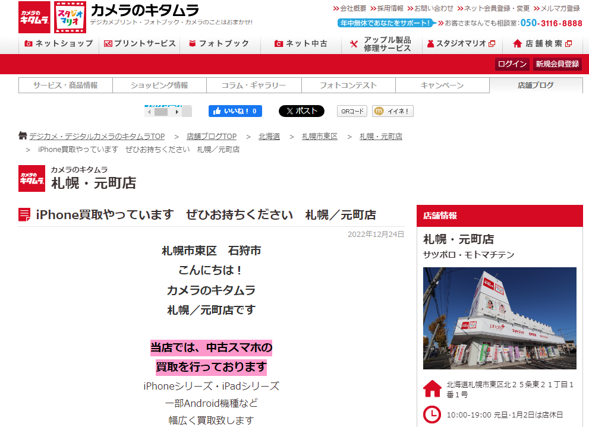
Task: Click the camera icon beside ネットショップ
Action: pos(28,43)
